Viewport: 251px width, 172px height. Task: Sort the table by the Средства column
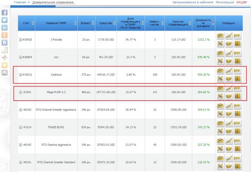[x=115, y=23]
